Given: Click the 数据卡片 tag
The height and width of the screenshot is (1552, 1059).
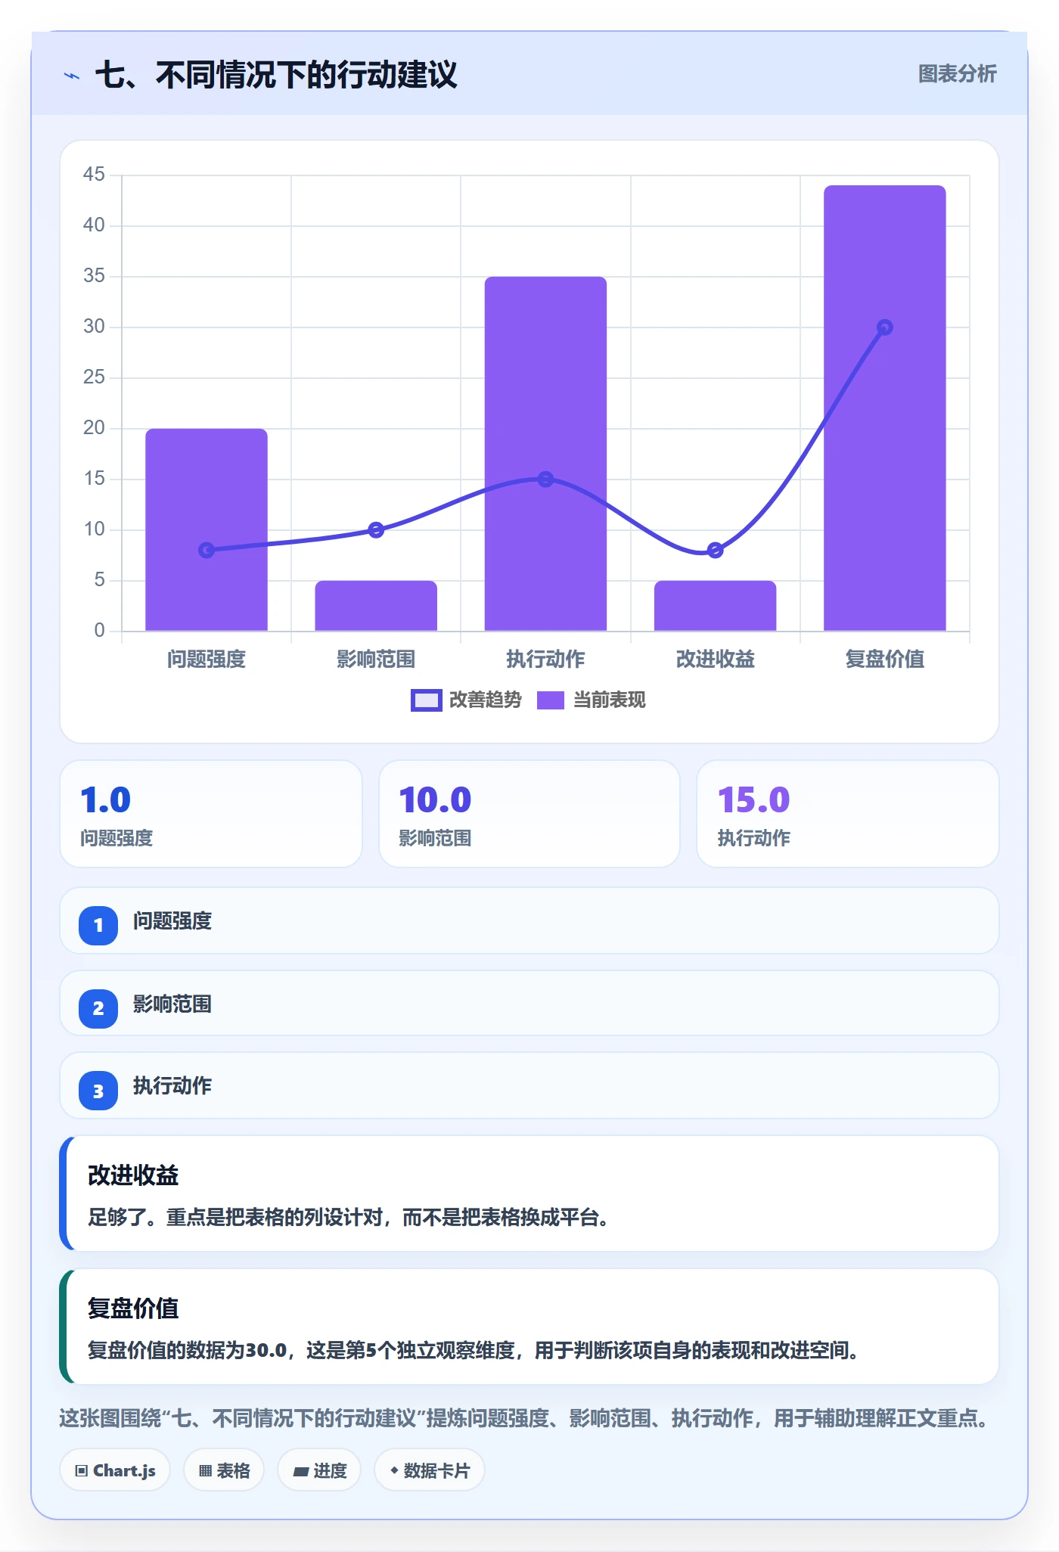Looking at the screenshot, I should pyautogui.click(x=430, y=1470).
